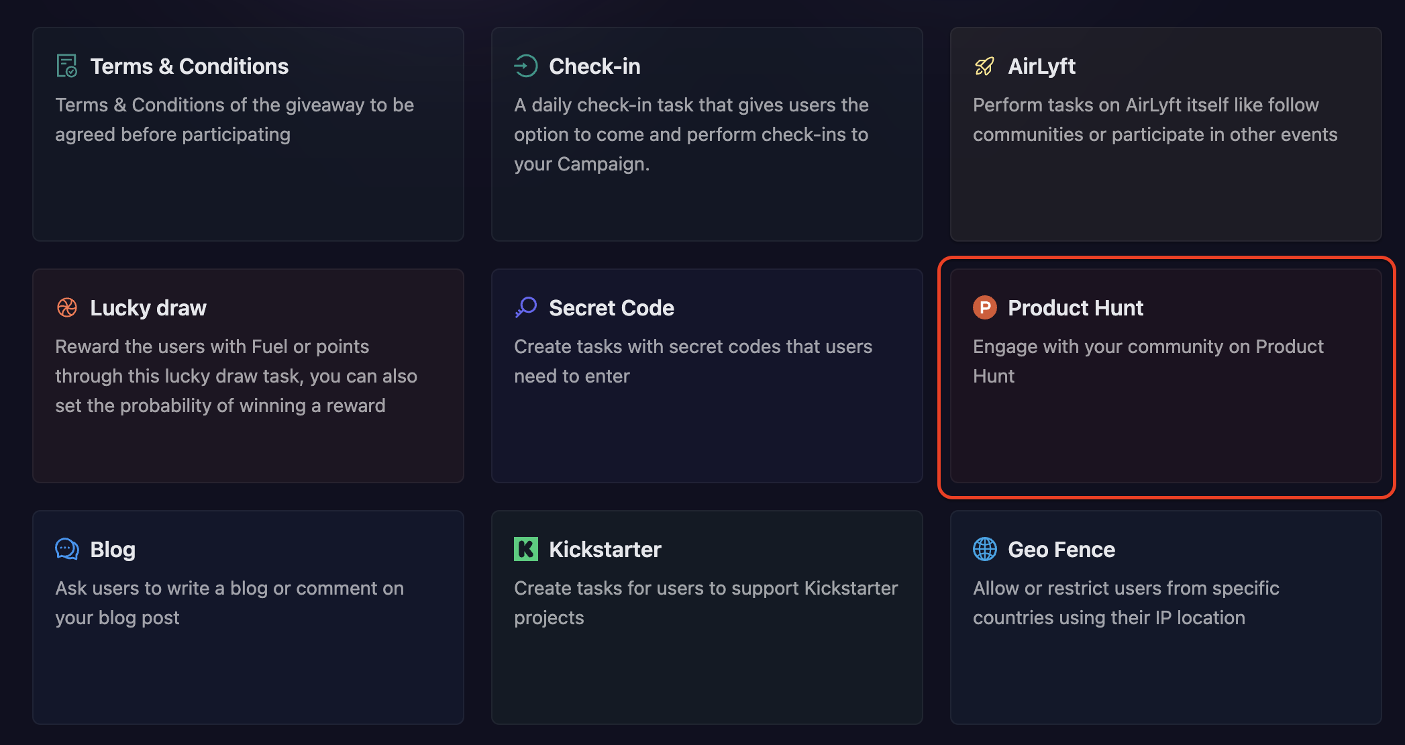This screenshot has width=1405, height=745.
Task: Select the Terms & Conditions task title
Action: point(189,66)
